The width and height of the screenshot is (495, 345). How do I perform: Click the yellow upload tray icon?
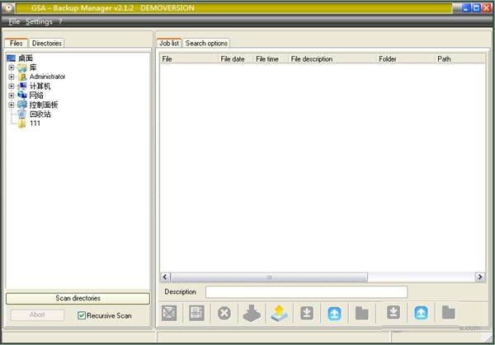[278, 313]
